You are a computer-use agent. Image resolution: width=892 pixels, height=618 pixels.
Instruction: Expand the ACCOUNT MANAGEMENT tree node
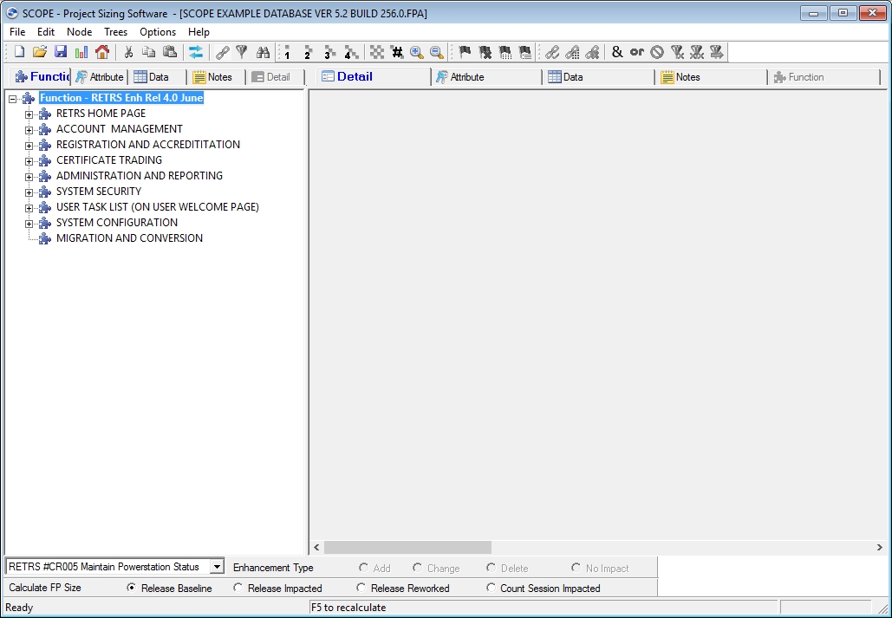pos(29,130)
